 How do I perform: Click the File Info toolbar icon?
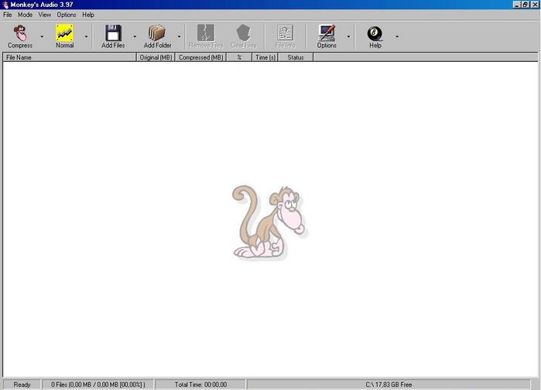point(286,33)
